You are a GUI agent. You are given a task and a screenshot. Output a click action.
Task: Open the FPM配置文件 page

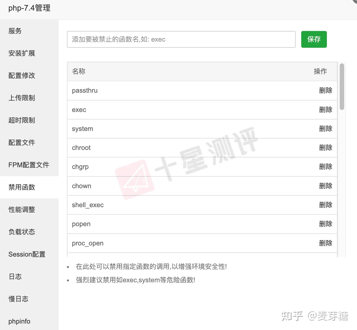pos(28,165)
